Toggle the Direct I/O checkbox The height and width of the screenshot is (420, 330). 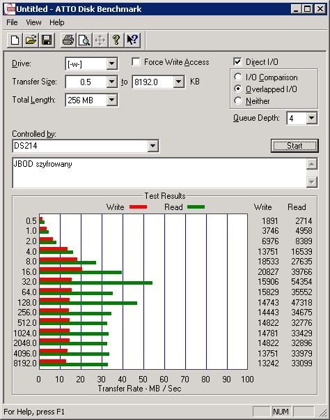pyautogui.click(x=237, y=62)
